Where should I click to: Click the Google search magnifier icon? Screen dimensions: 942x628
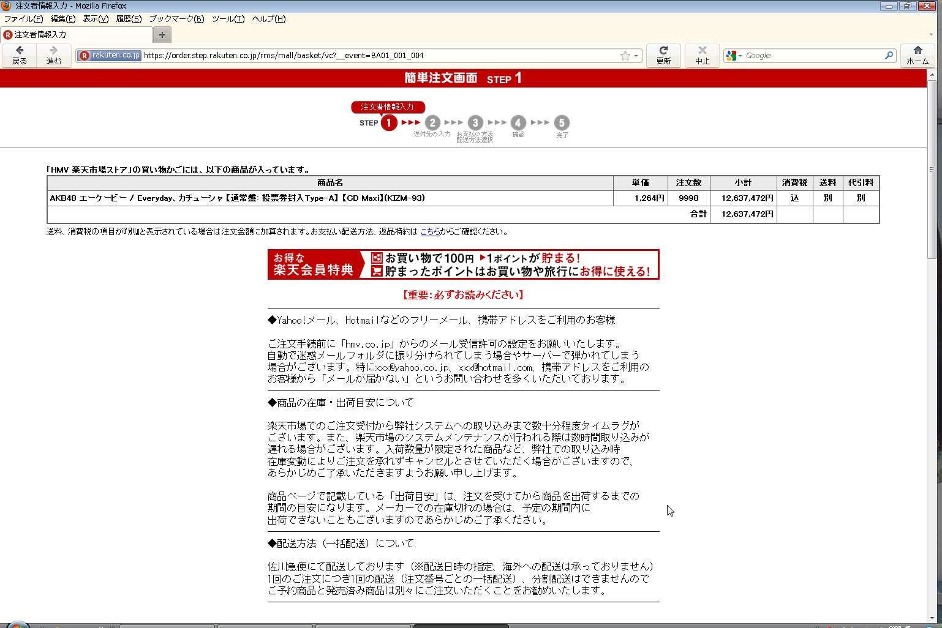889,56
